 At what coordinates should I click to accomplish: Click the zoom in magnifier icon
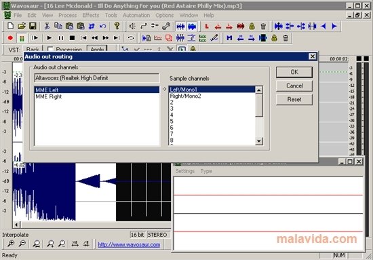click(11, 244)
